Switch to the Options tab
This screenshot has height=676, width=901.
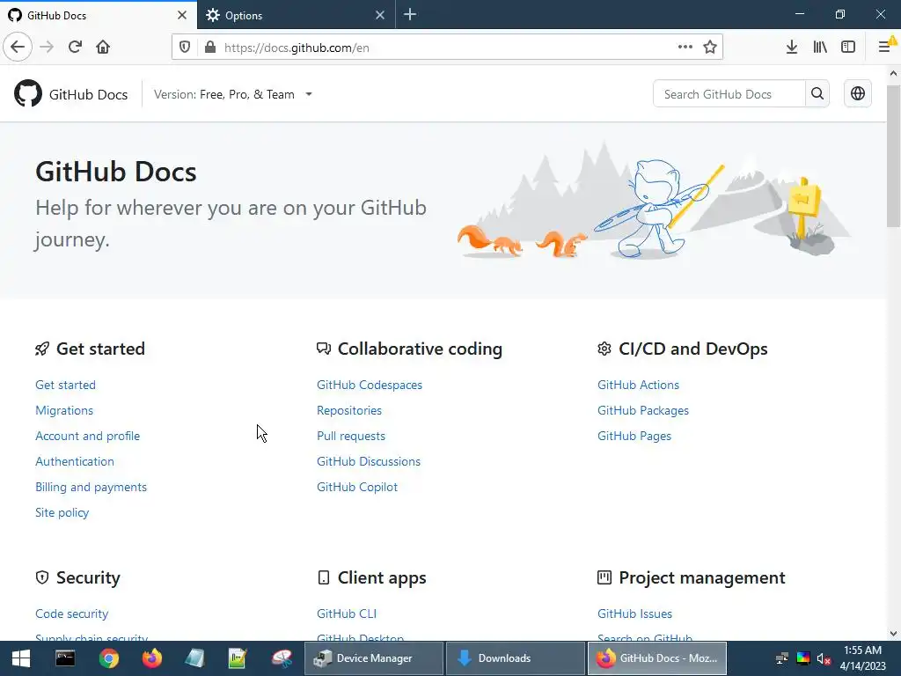tap(296, 16)
